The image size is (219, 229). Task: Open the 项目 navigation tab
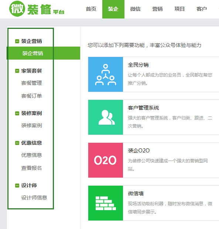tap(179, 9)
